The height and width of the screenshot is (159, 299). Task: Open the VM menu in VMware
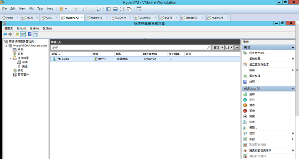(x=32, y=8)
